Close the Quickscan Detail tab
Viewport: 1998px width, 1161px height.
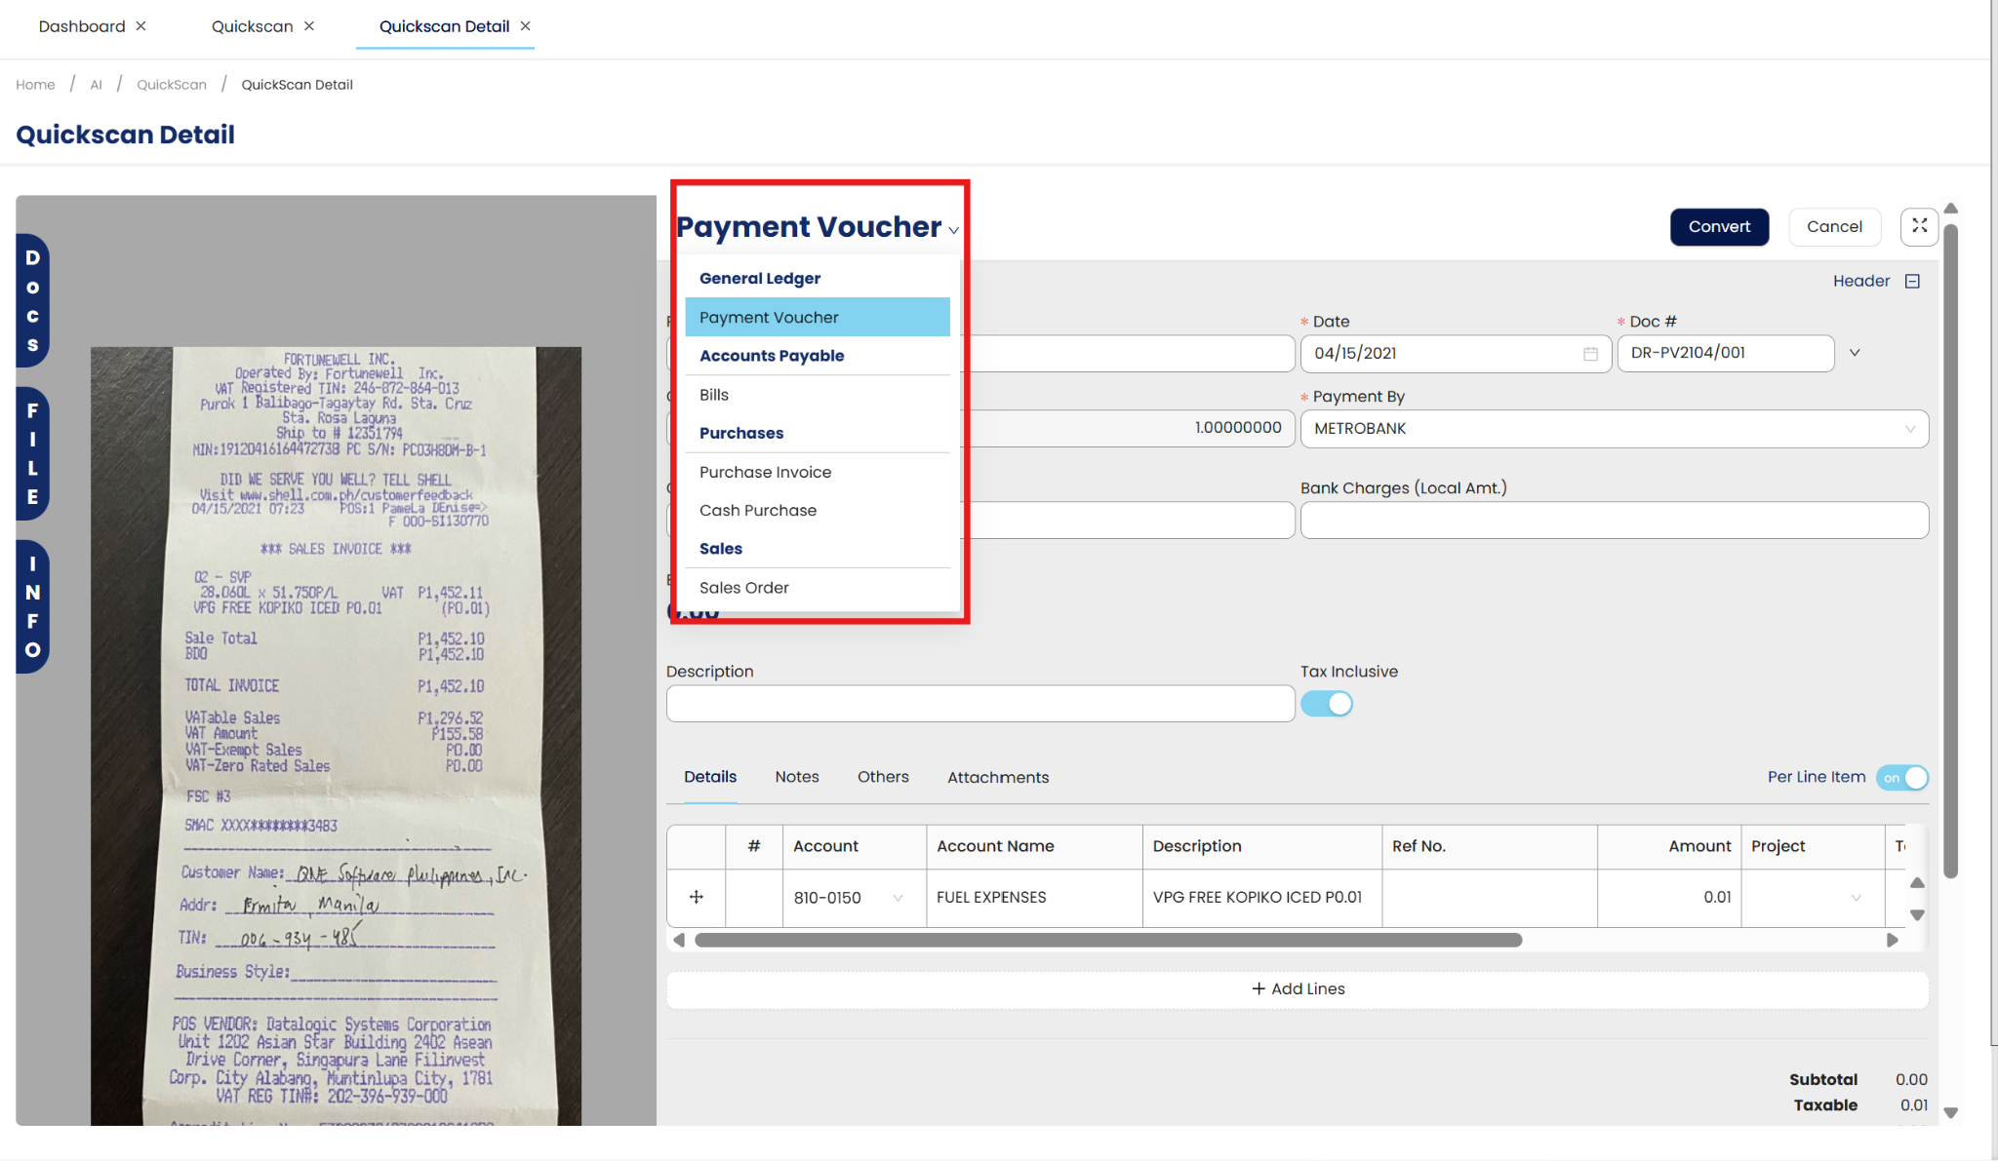point(526,26)
